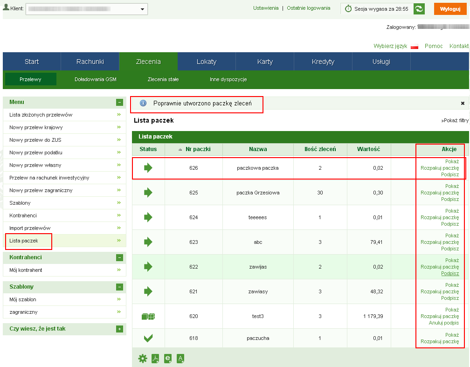Click the green 'e' export icon

click(x=168, y=358)
